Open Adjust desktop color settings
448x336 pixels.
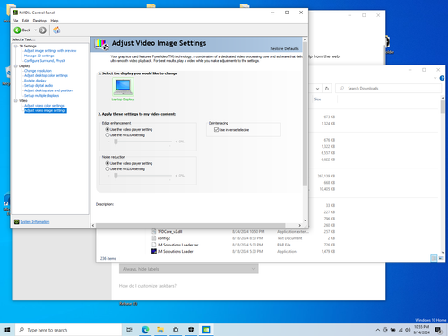tap(46, 76)
